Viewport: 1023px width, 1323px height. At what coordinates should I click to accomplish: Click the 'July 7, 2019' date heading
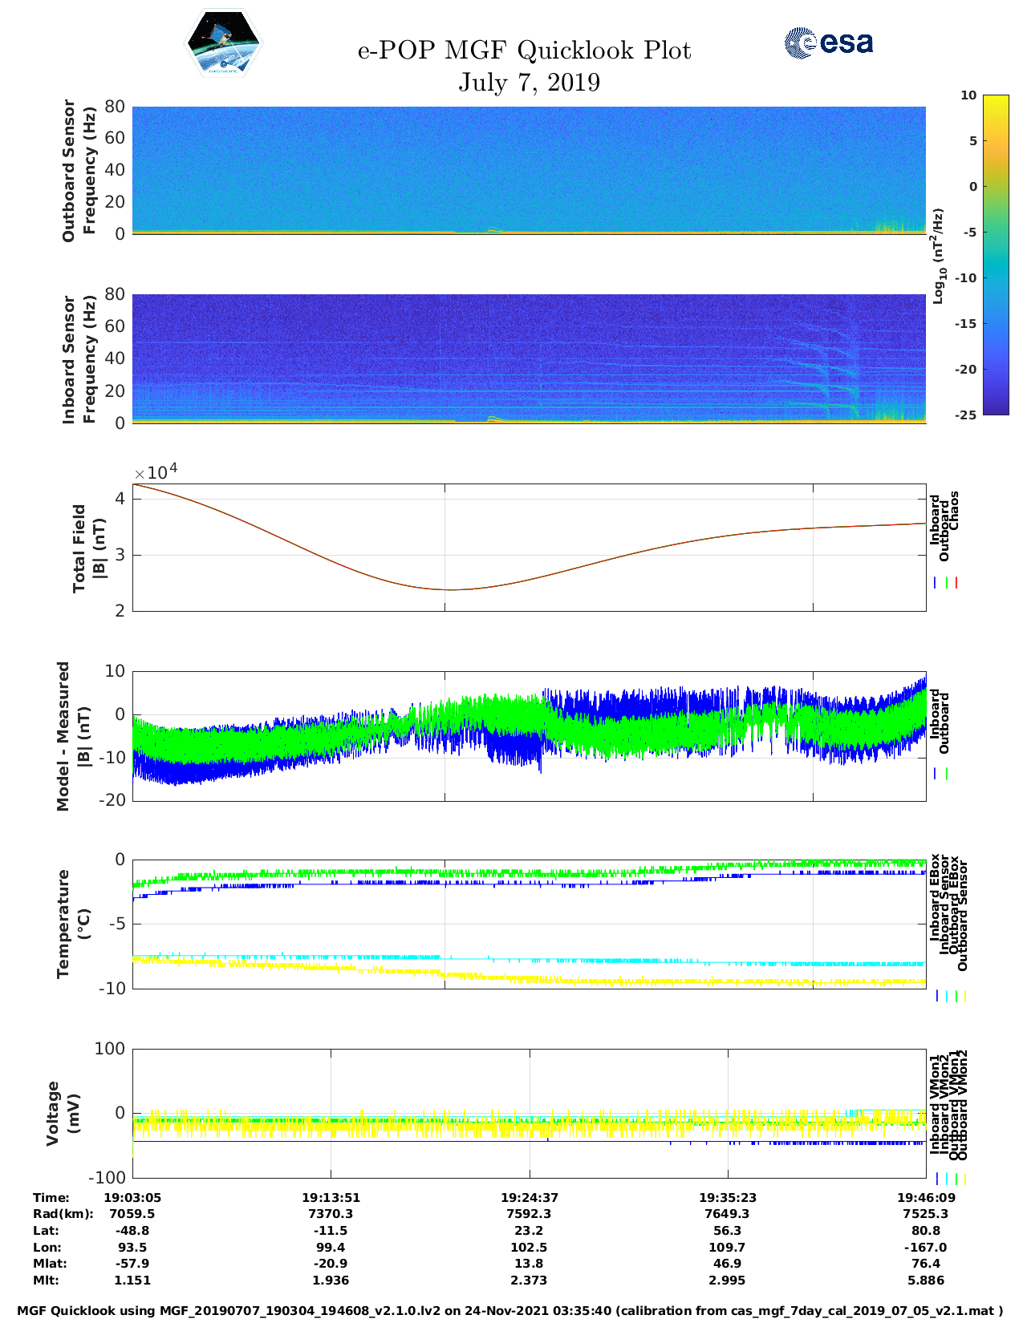point(529,83)
